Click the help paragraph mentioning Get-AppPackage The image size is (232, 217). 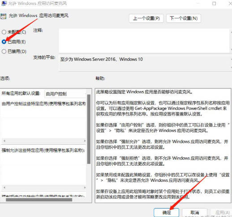pos(163,108)
